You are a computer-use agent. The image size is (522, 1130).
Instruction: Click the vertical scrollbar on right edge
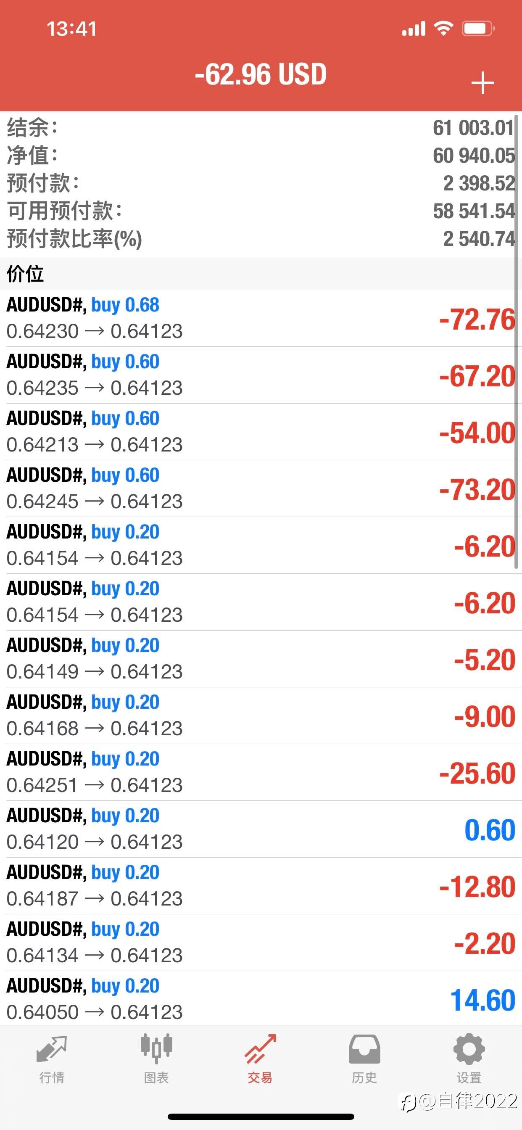pyautogui.click(x=517, y=342)
